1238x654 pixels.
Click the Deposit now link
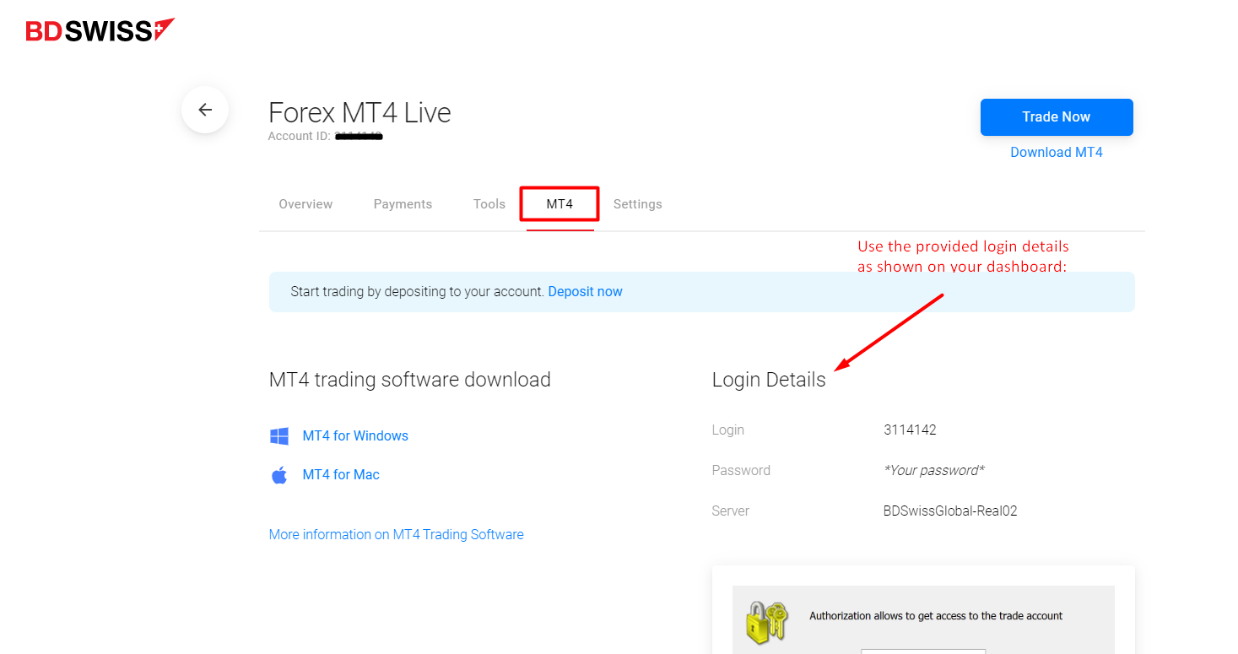[586, 292]
